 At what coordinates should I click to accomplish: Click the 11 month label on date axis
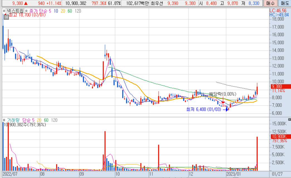tap(151, 174)
